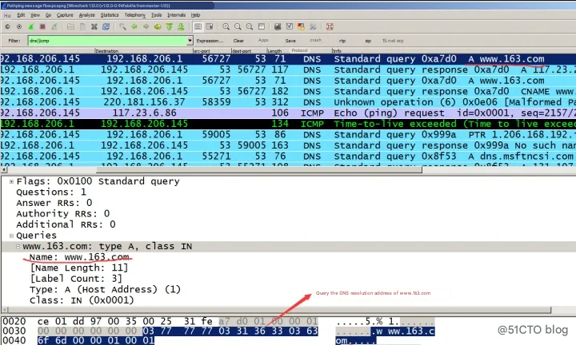Viewport: 576px width, 345px height.
Task: Clear the display filter
Action: point(238,41)
